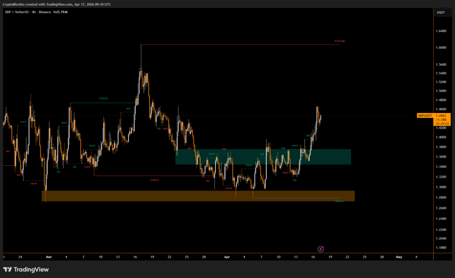Click the Weak Low label
The width and height of the screenshot is (455, 278).
pos(340,201)
